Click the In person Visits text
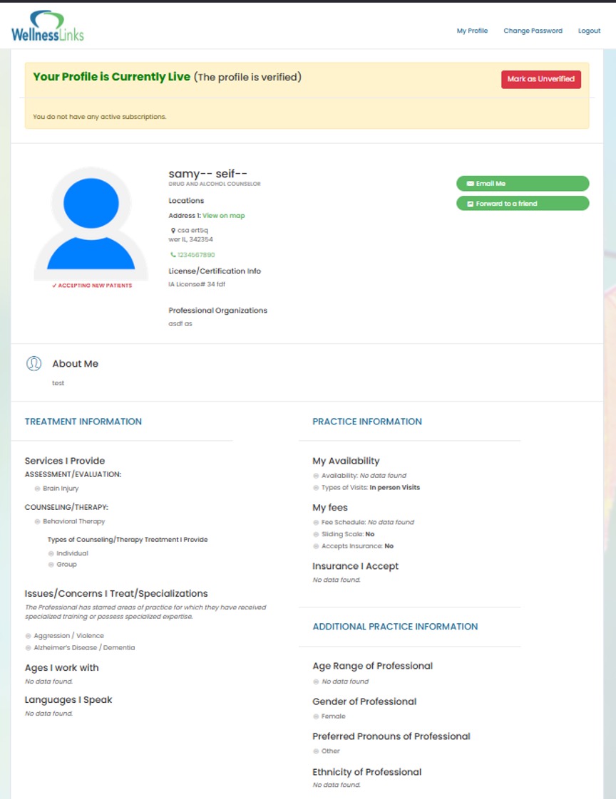 [394, 488]
